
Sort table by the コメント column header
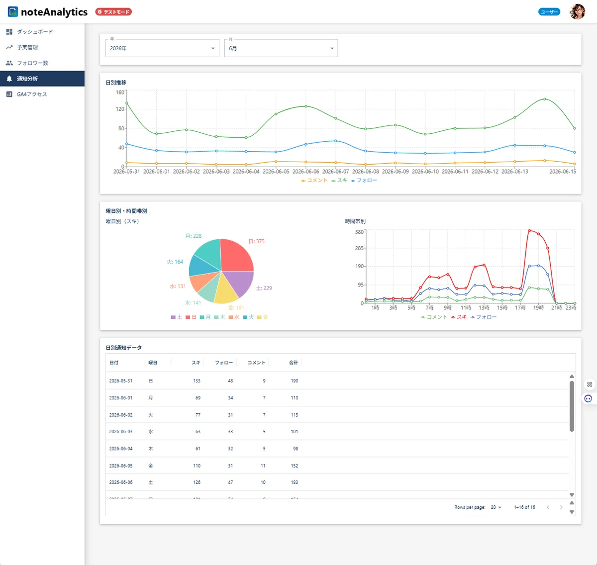[x=257, y=363]
